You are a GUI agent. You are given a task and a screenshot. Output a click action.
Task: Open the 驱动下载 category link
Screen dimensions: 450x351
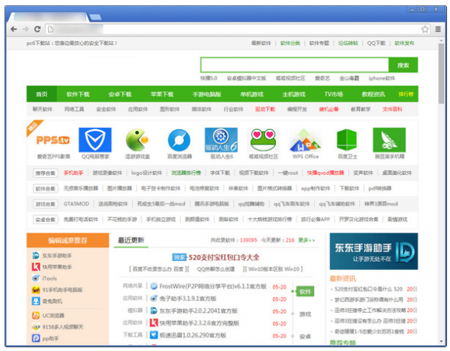(x=265, y=109)
